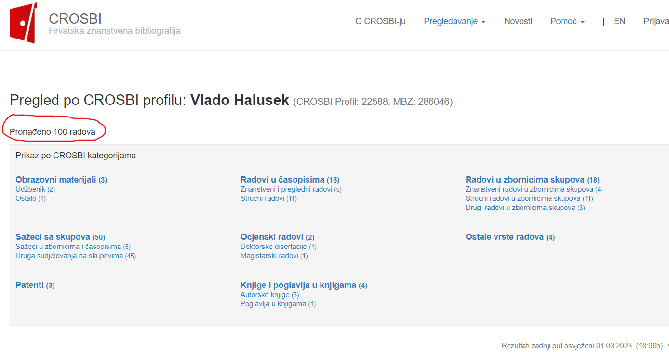This screenshot has width=669, height=352.
Task: Click the Pronađeno 100 radova text
Action: pyautogui.click(x=53, y=131)
